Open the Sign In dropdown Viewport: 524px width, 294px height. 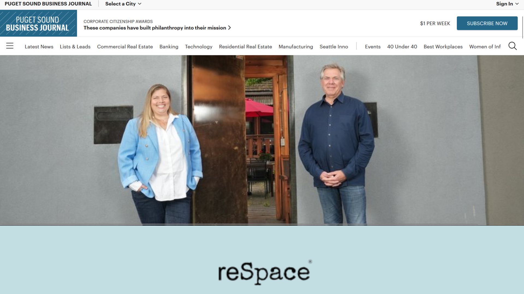[x=507, y=4]
